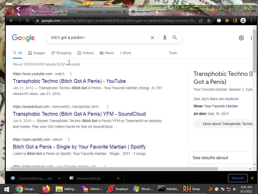
Task: Clear the Google search box
Action: pos(152,38)
